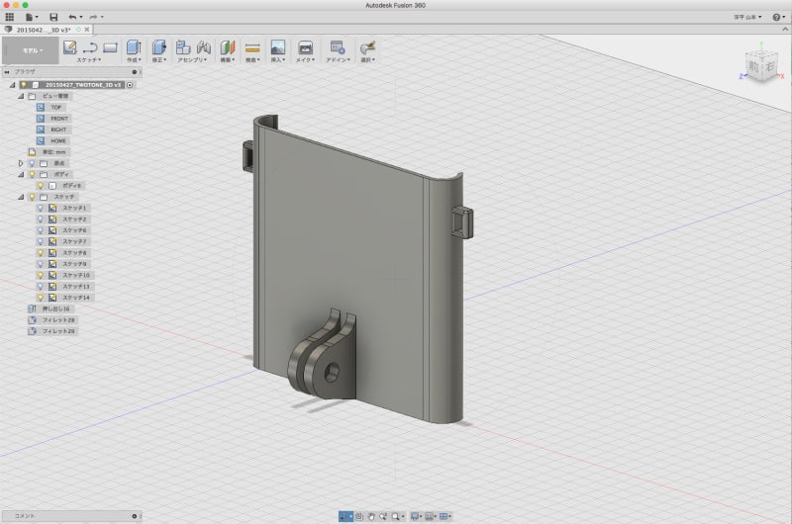This screenshot has width=792, height=524.
Task: Select the sketch line/arc tool icon
Action: tap(90, 47)
